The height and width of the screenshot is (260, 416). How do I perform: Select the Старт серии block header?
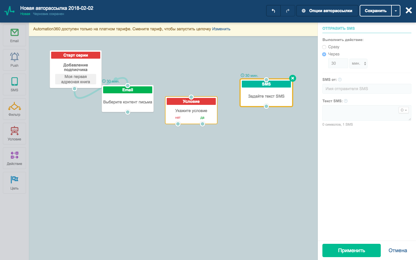click(x=76, y=55)
